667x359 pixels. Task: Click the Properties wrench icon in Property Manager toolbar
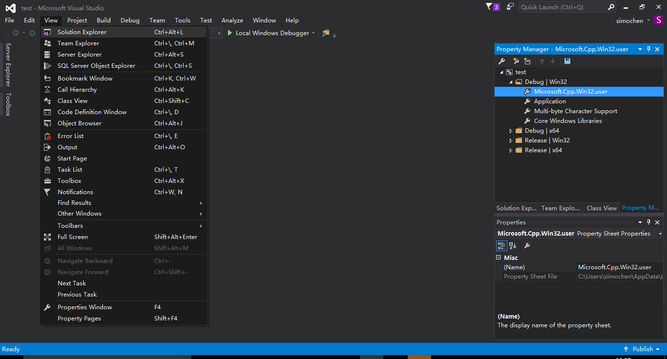point(501,61)
